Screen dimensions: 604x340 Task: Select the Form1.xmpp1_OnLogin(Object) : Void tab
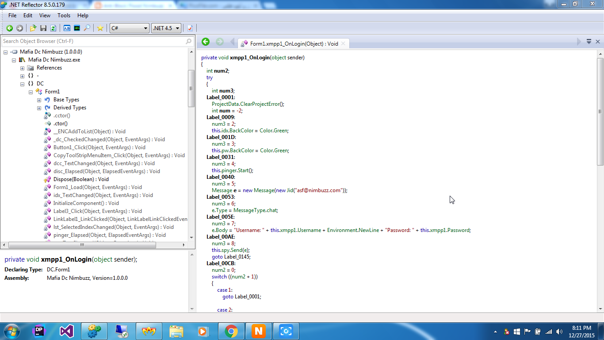pos(294,43)
